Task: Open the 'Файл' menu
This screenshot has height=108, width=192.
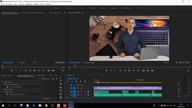Action: click(2, 4)
